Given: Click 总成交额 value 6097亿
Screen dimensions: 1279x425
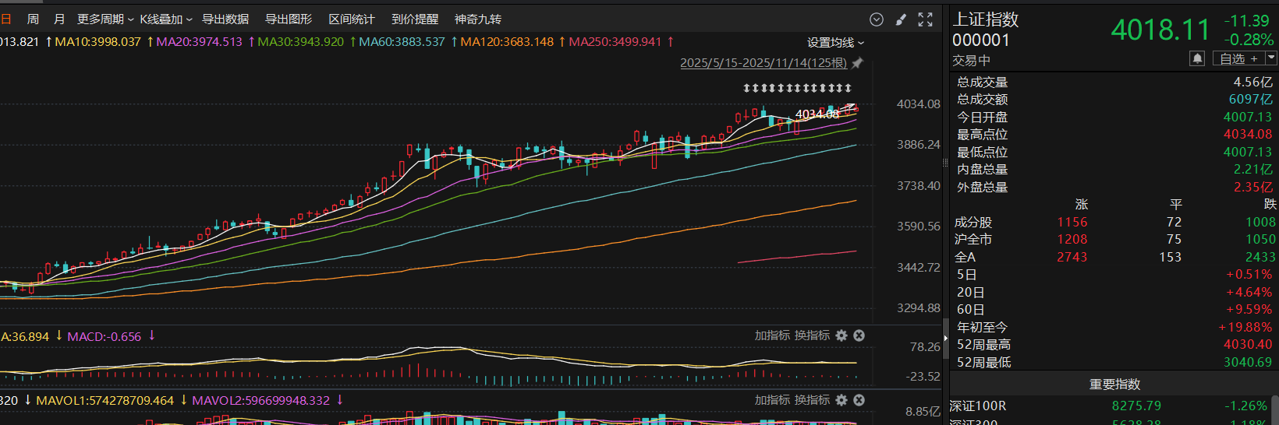Looking at the screenshot, I should 1250,100.
